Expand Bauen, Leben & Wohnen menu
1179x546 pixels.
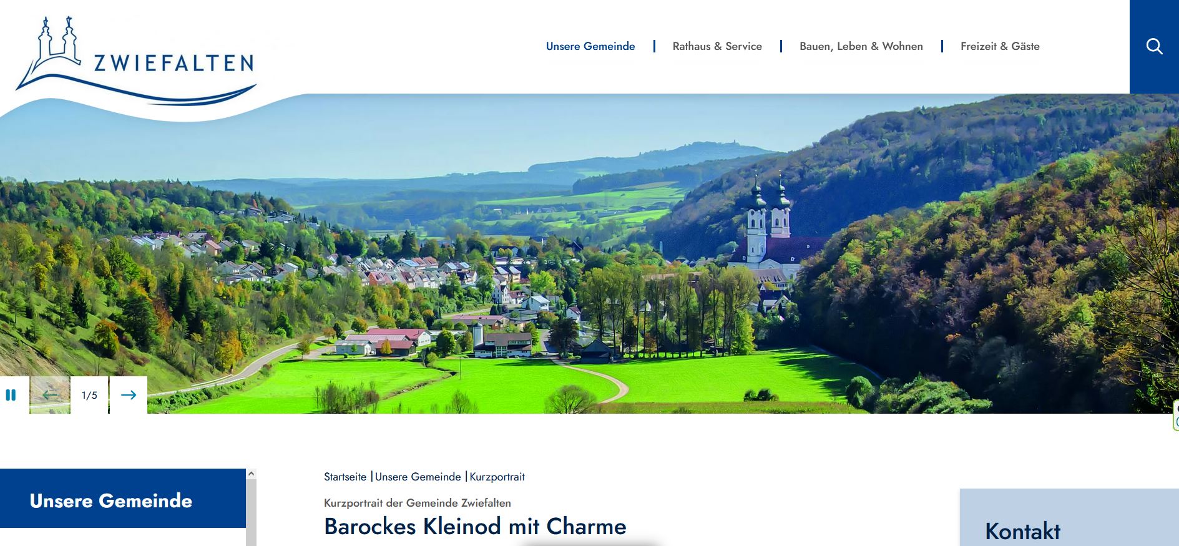point(861,46)
